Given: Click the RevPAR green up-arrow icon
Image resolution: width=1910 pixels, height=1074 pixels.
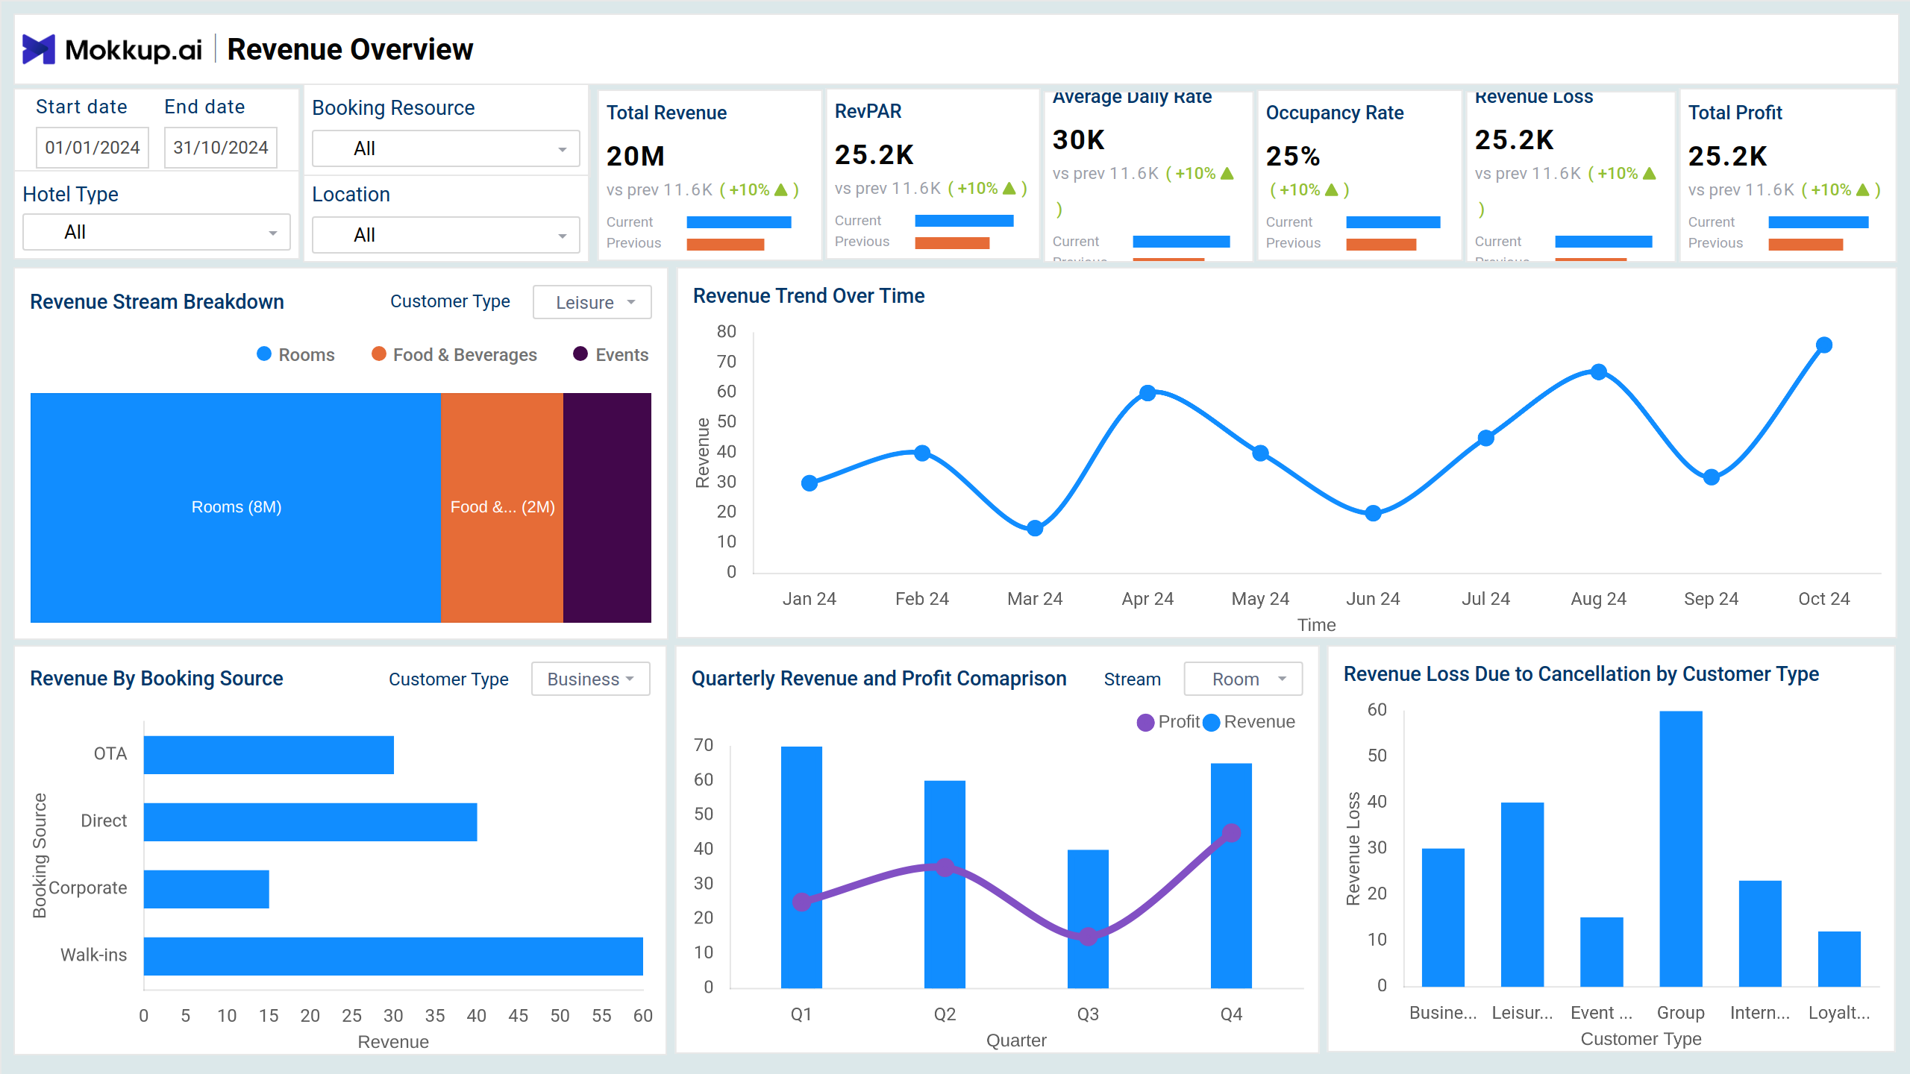Looking at the screenshot, I should [x=1009, y=188].
